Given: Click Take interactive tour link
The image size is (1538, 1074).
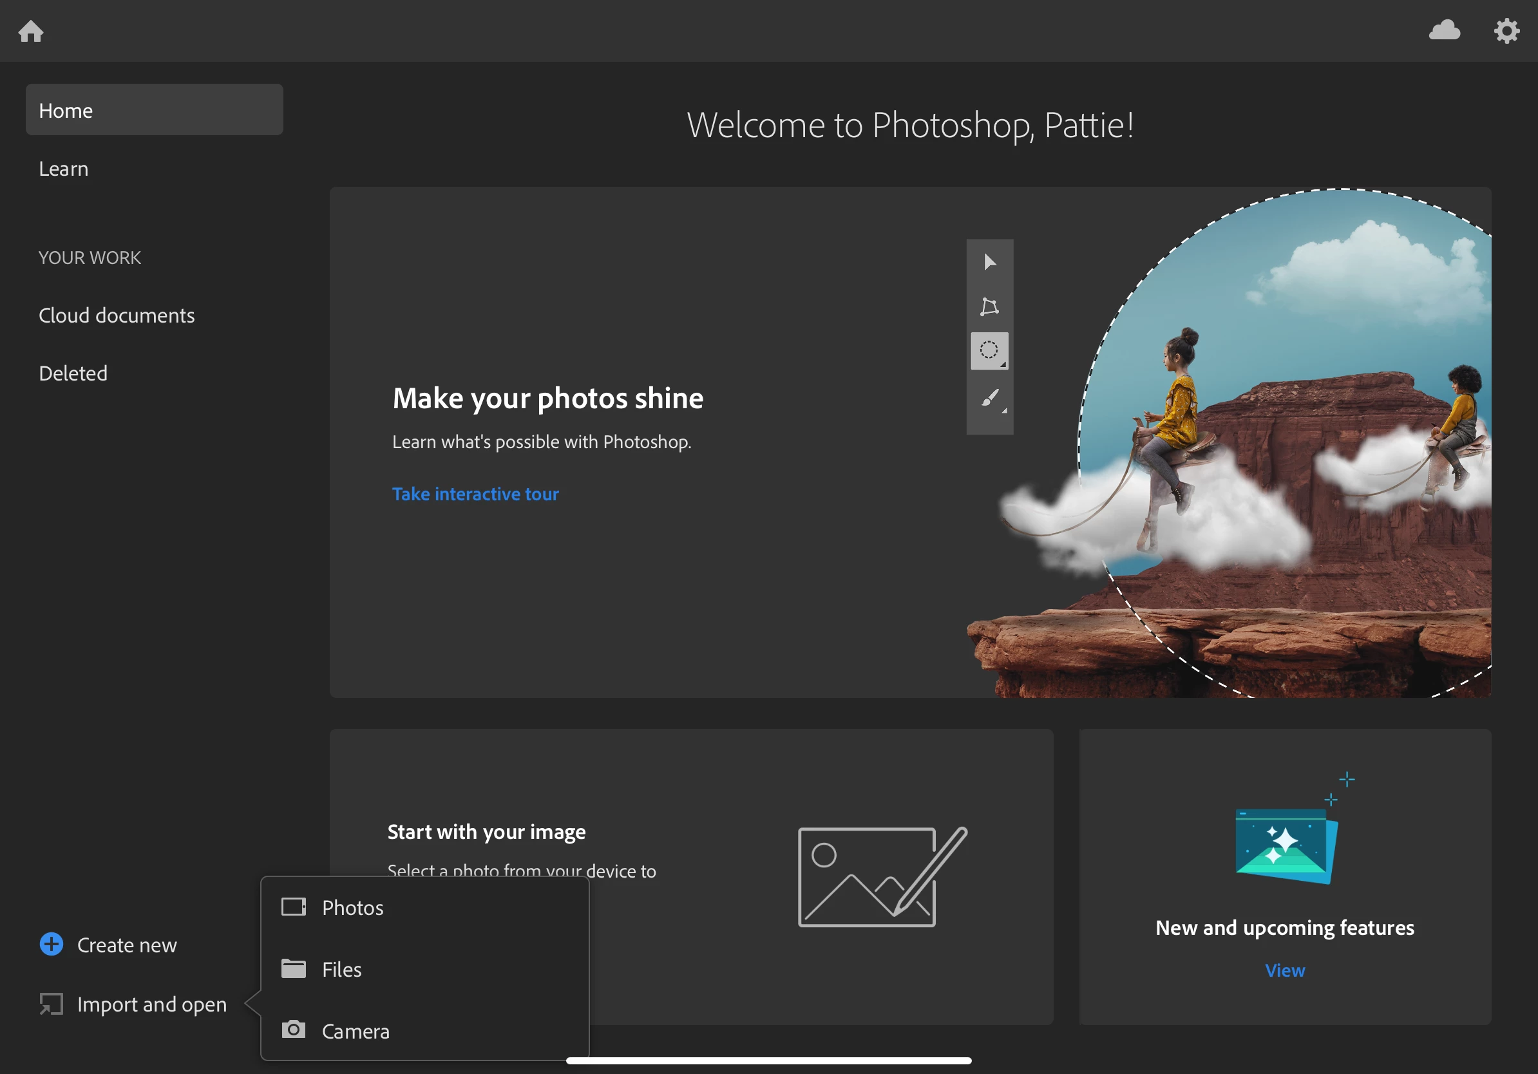Looking at the screenshot, I should [x=475, y=494].
